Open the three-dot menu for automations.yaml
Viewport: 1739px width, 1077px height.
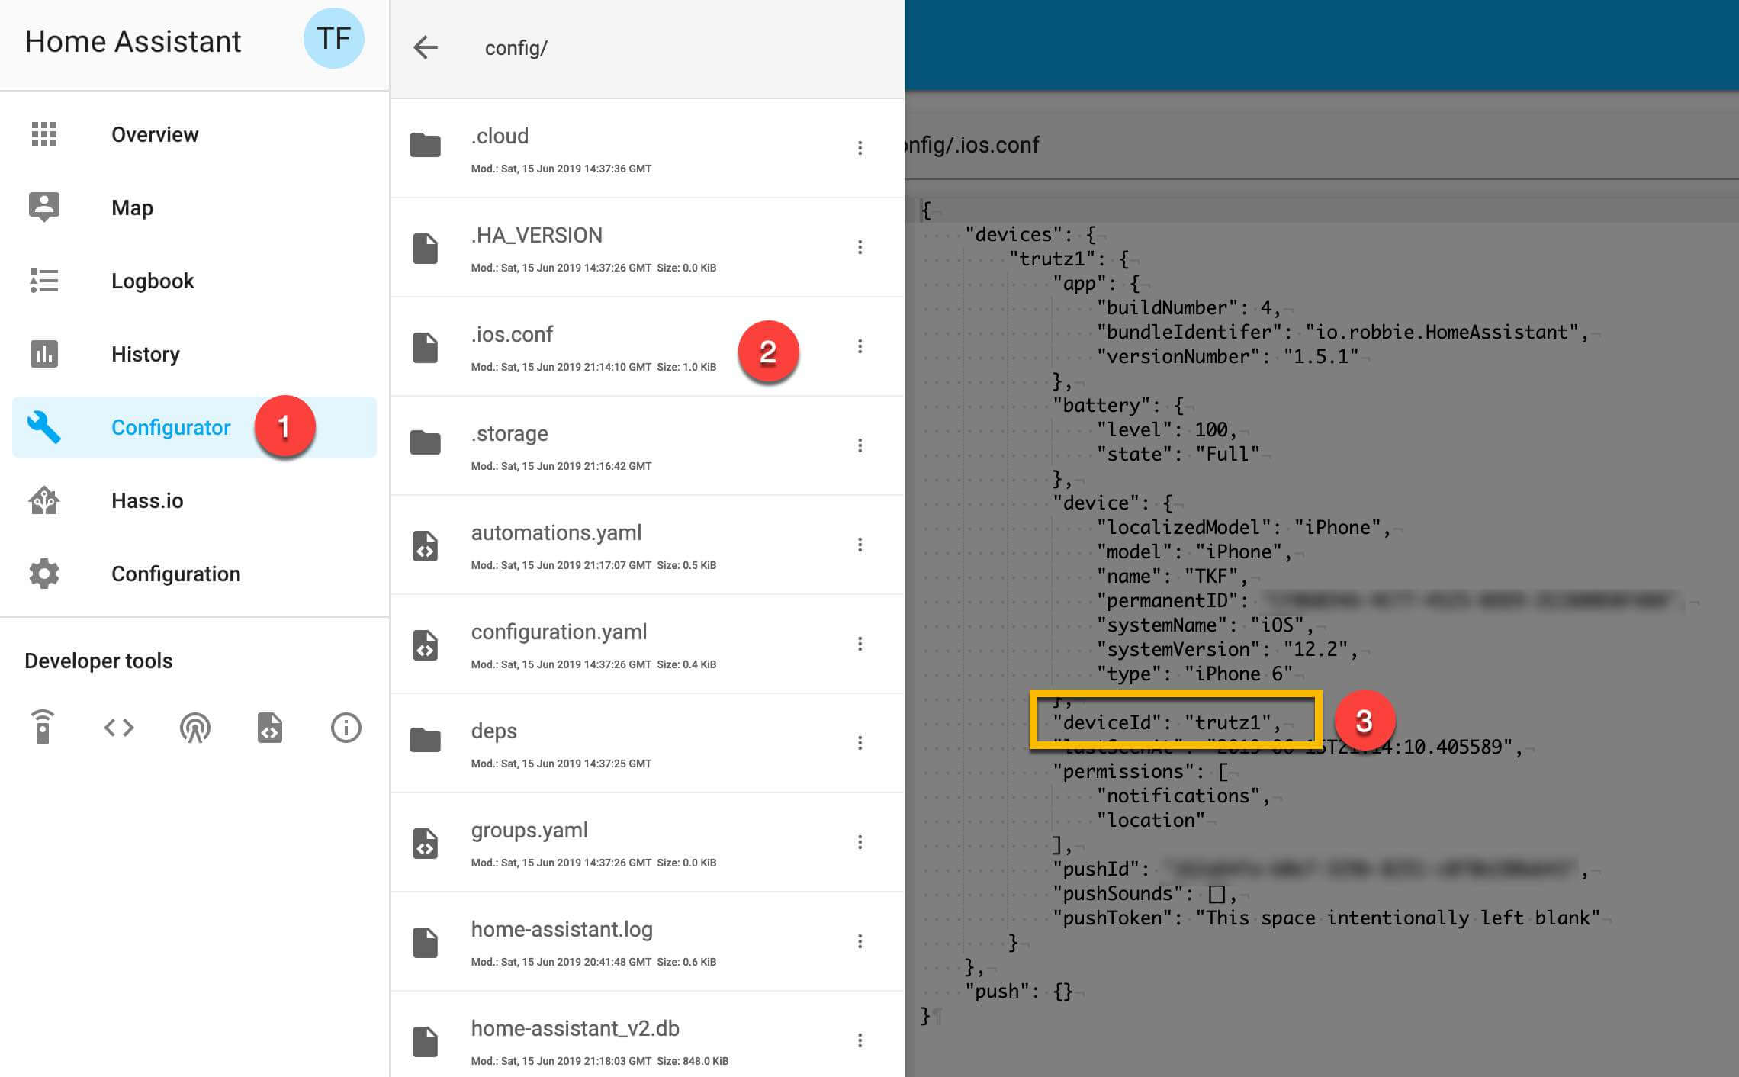point(860,545)
